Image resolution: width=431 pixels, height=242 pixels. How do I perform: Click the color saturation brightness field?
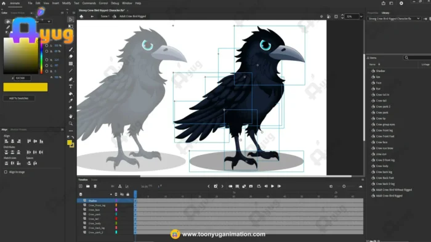(21, 56)
